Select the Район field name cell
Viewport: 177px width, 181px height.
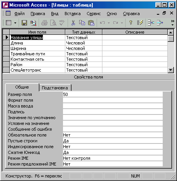[37, 65]
